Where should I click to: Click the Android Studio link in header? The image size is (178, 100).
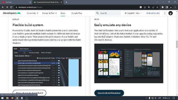point(153,13)
